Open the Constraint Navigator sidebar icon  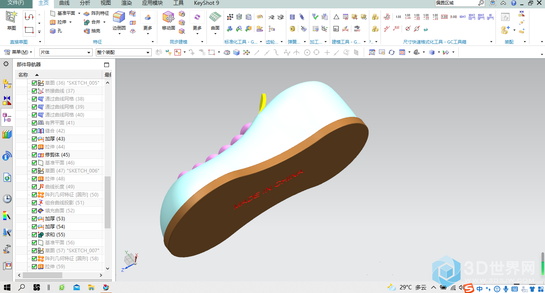[7, 100]
